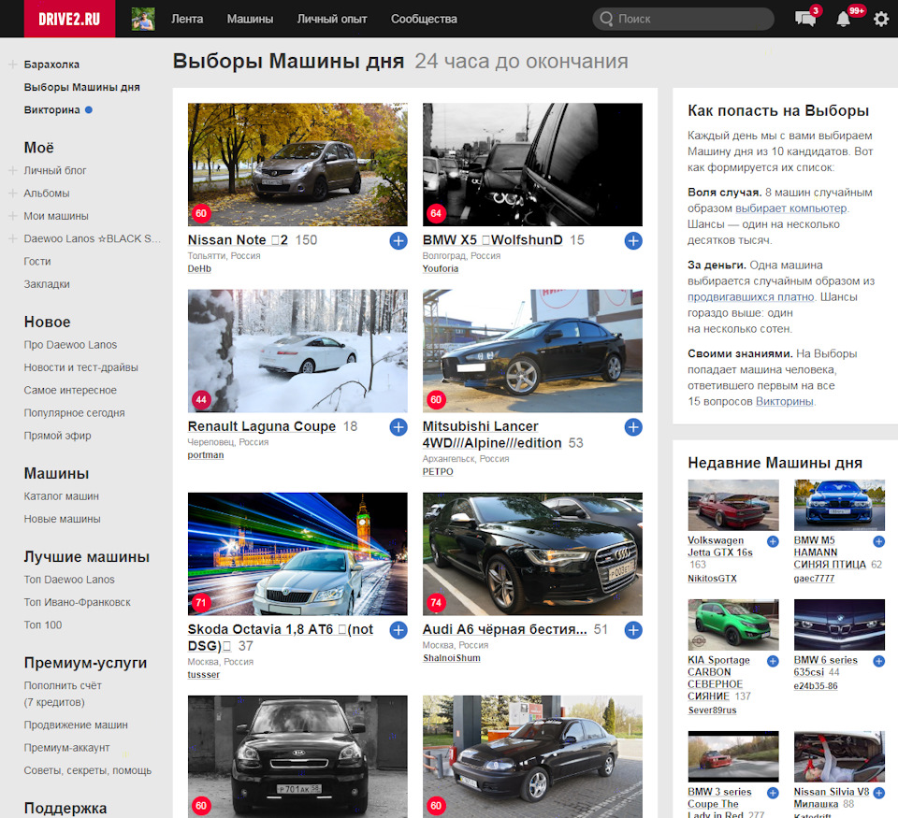This screenshot has width=898, height=818.
Task: Open Прямой эфир sidebar link
Action: tap(57, 436)
